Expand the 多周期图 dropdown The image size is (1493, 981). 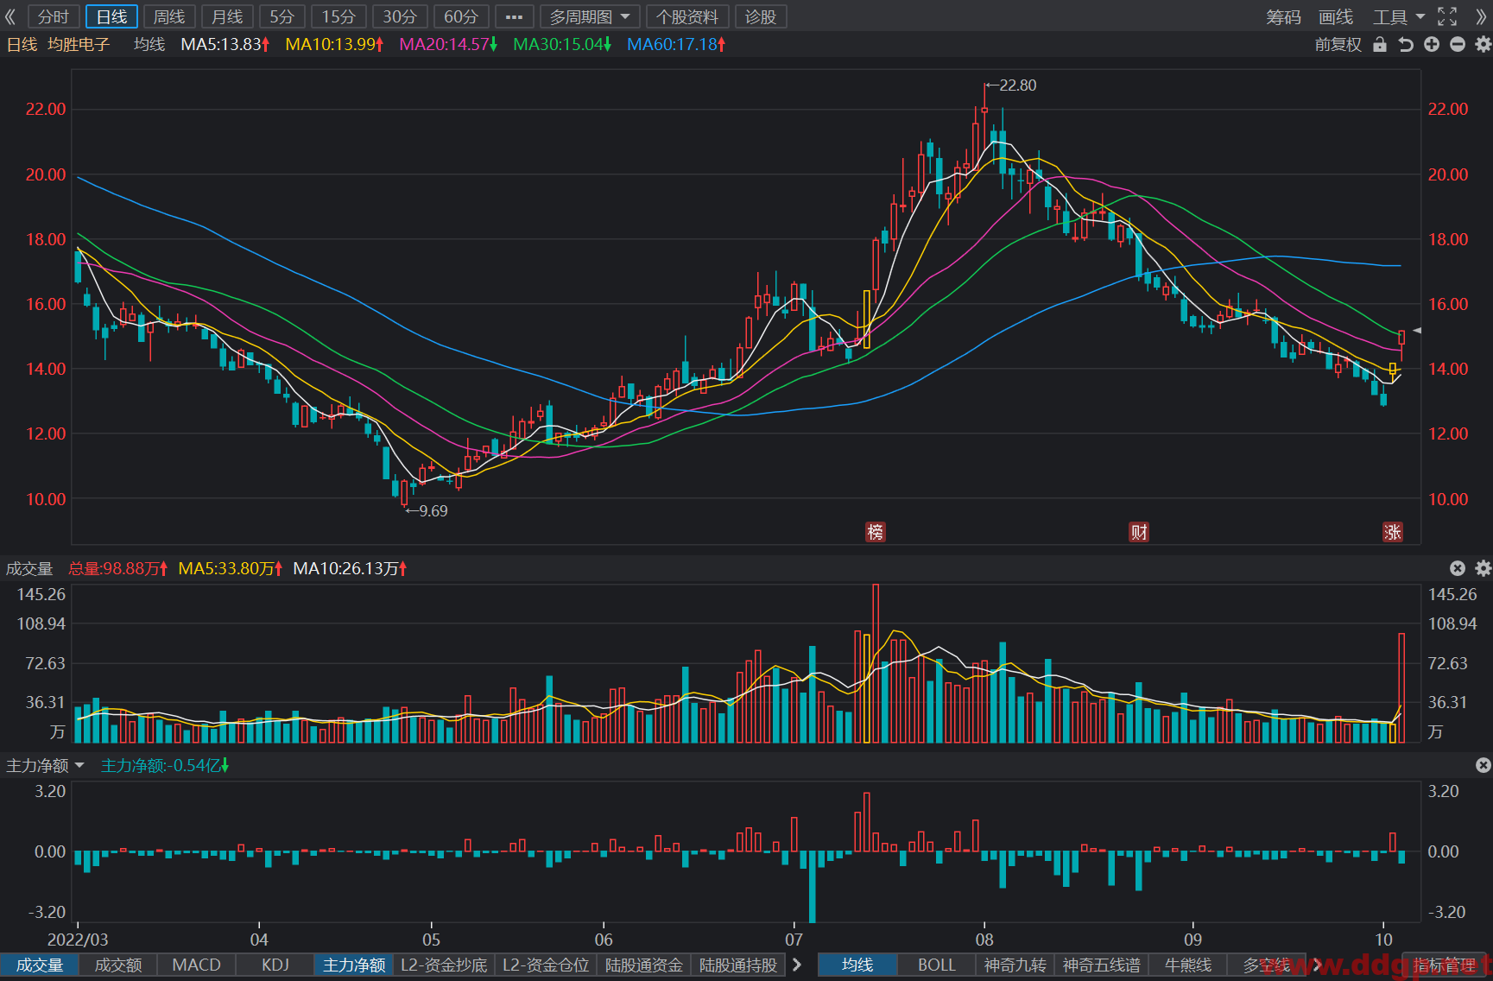pos(590,16)
